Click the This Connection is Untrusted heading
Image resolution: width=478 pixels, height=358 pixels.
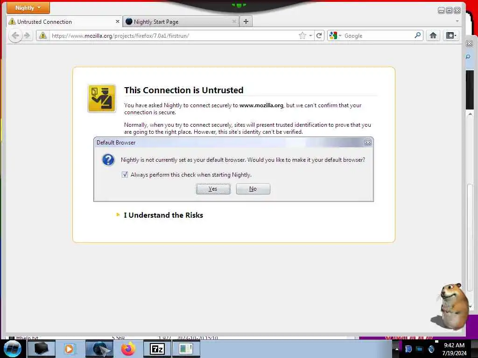184,90
